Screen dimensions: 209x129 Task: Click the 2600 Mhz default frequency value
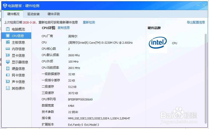pos(74,55)
